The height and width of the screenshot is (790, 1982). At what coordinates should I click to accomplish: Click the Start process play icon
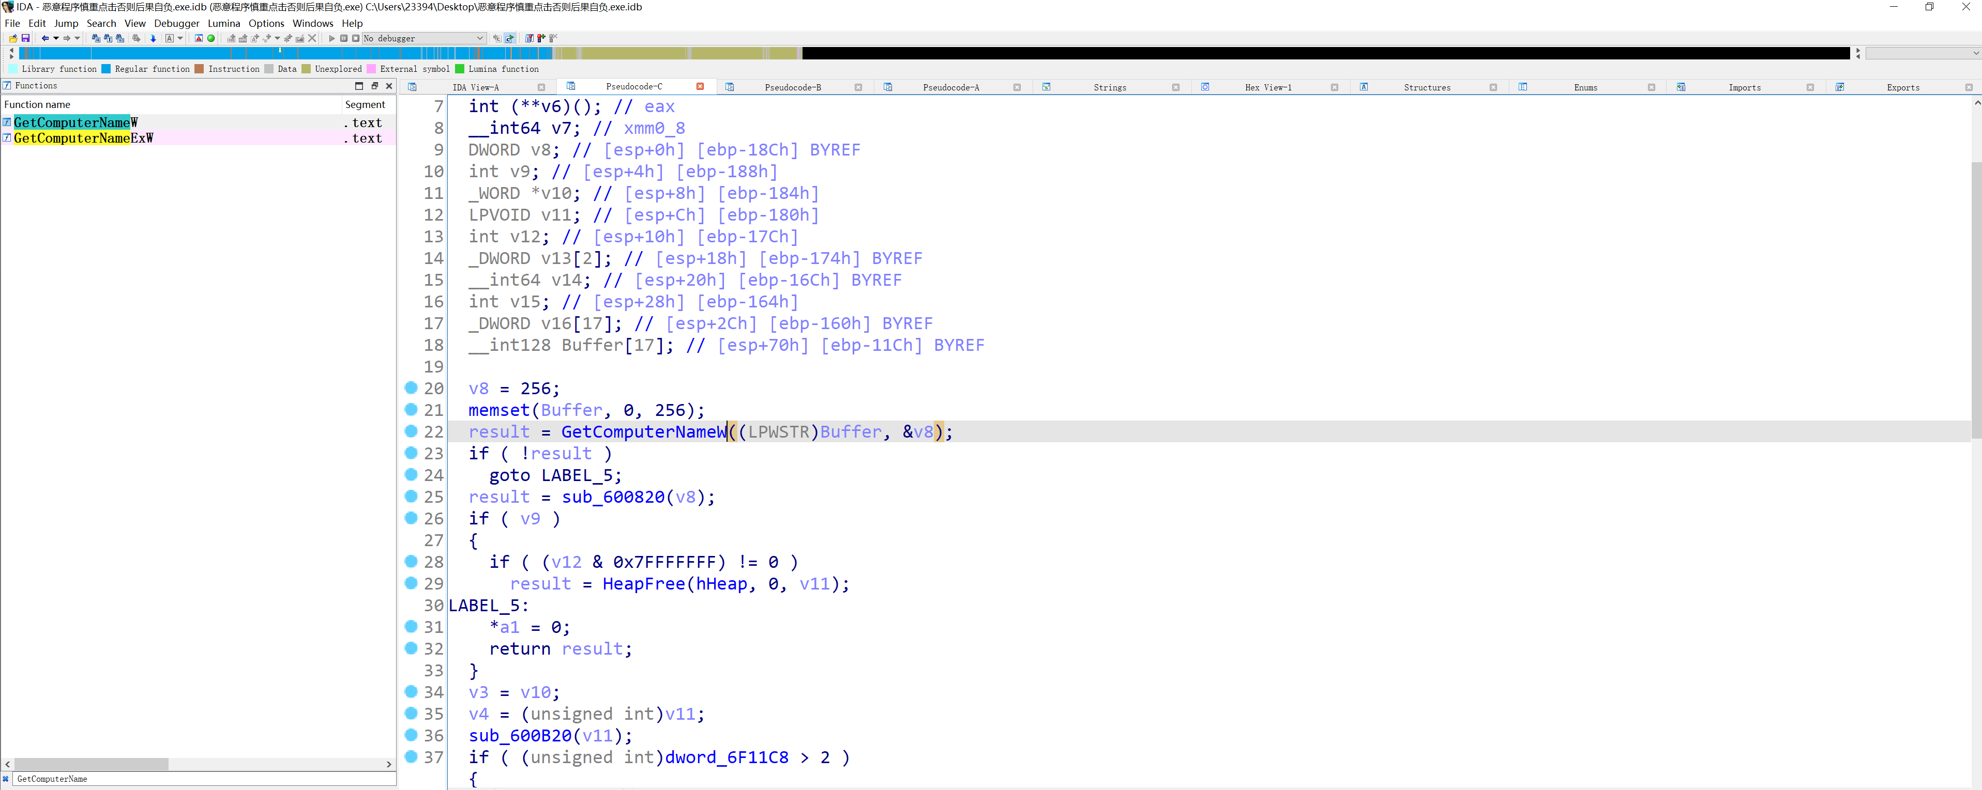coord(331,38)
